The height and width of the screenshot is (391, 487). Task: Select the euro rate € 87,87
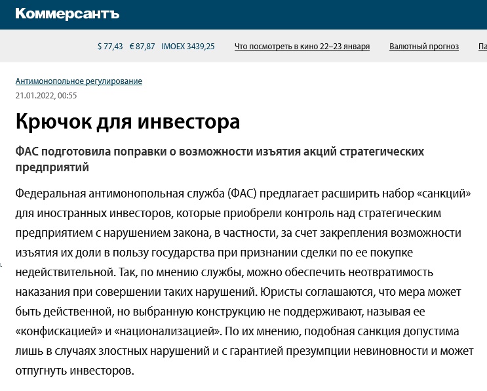(x=142, y=47)
